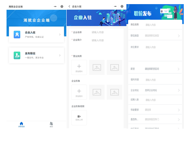Viewport: 191px width, 142px height.
Task: Select first image placeholder beside 营业执照 add button
Action: tap(97, 67)
